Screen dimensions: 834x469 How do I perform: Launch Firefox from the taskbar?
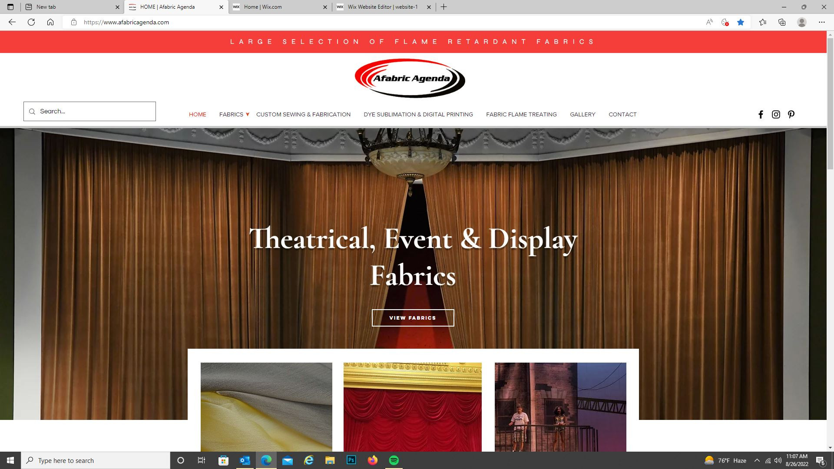[373, 460]
